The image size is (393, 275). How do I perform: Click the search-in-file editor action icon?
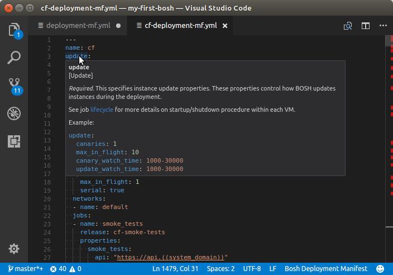tap(348, 26)
